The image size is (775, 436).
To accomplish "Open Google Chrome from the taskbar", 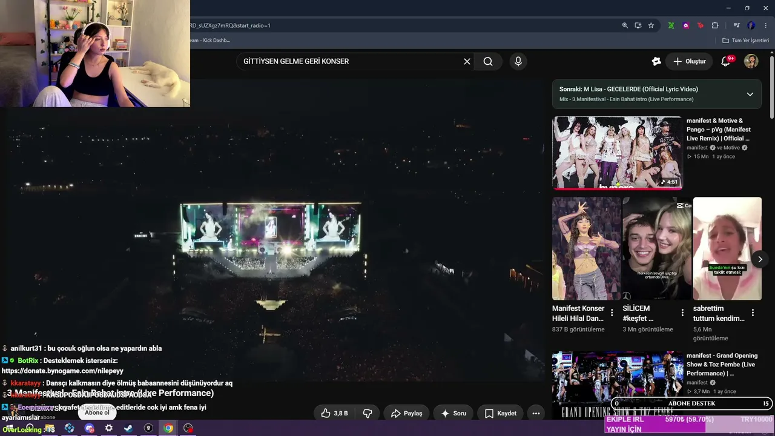I will point(168,428).
